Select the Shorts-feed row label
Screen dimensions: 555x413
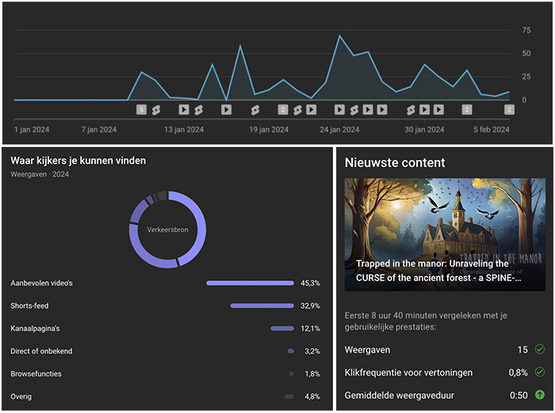[29, 306]
